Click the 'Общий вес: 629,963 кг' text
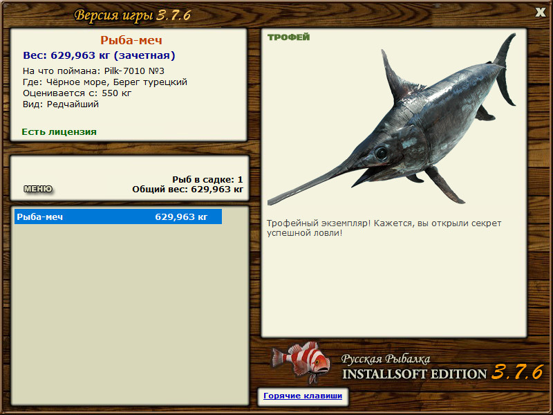553x415 pixels. point(187,190)
